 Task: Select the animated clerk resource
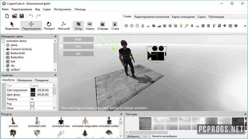[37, 122]
